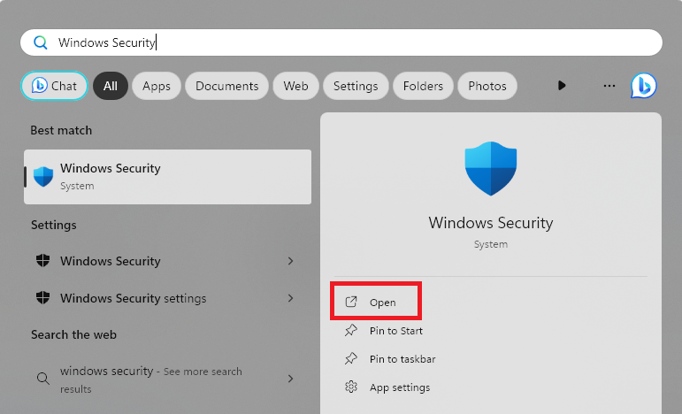Viewport: 682px width, 414px height.
Task: Click inside the Windows Security search field
Action: click(x=354, y=42)
